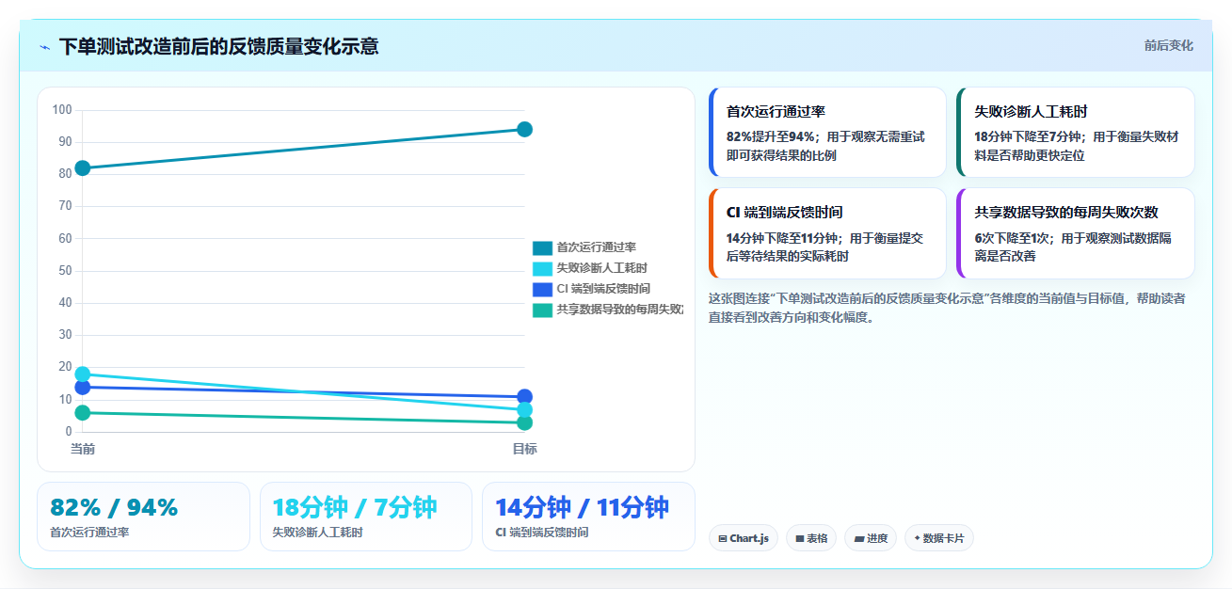Select the 进度 tag chip

click(871, 538)
